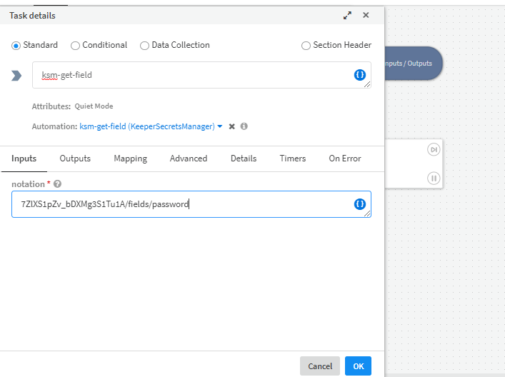The image size is (505, 377).
Task: Go to the On Error tab
Action: coord(345,159)
